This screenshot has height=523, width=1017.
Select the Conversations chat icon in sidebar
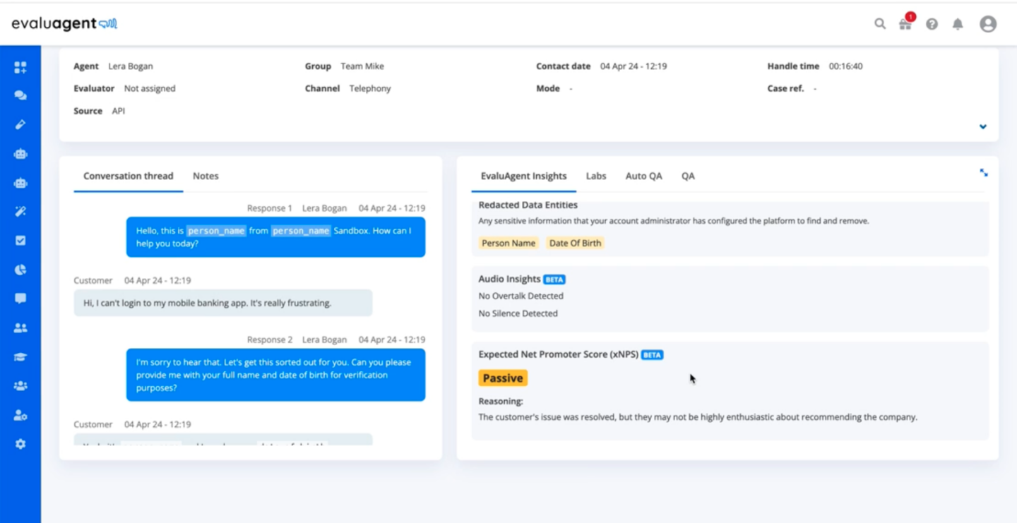20,95
